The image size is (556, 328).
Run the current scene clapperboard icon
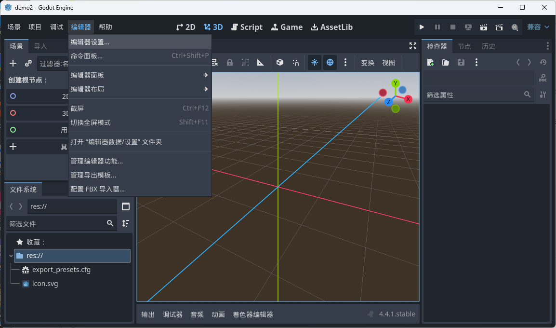[x=484, y=27]
